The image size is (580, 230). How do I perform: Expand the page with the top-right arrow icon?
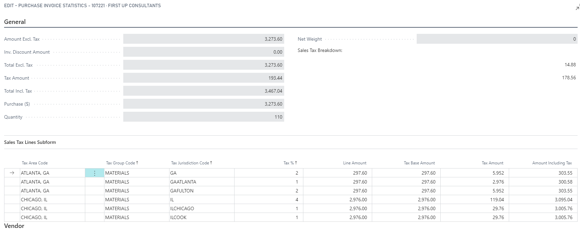pos(577,8)
